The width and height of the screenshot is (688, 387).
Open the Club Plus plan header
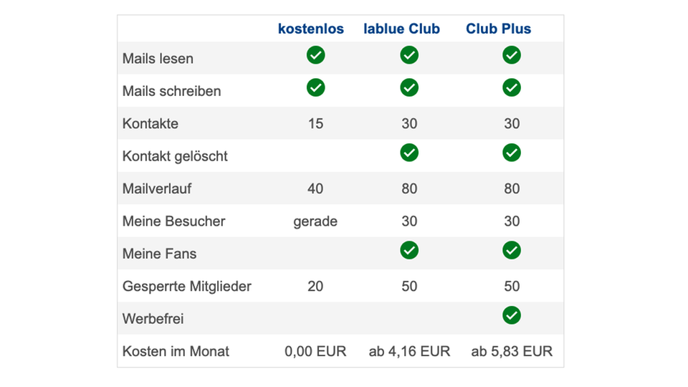499,29
